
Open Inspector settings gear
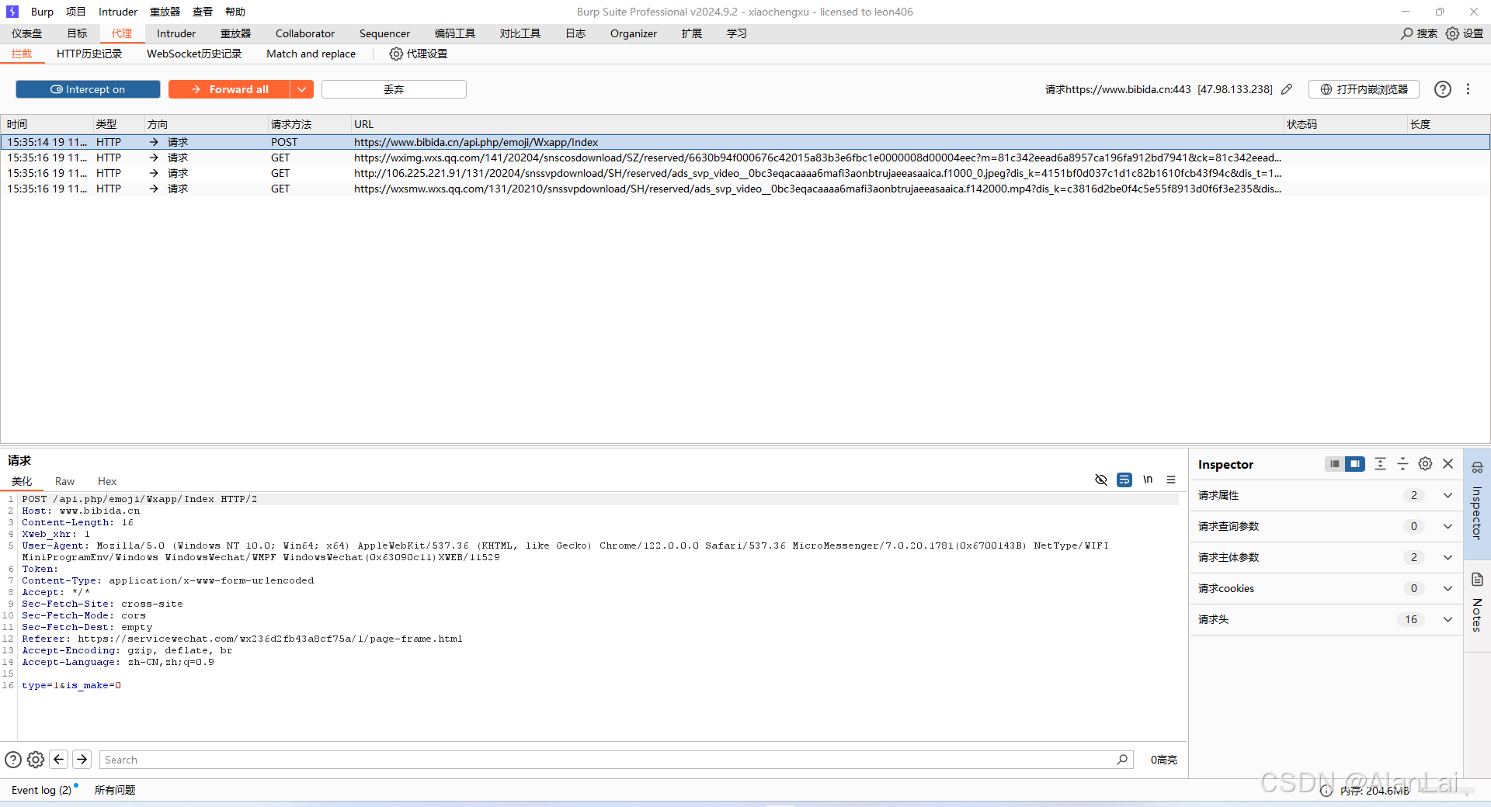pos(1425,464)
